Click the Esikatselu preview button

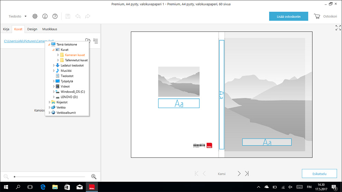pyautogui.click(x=319, y=174)
